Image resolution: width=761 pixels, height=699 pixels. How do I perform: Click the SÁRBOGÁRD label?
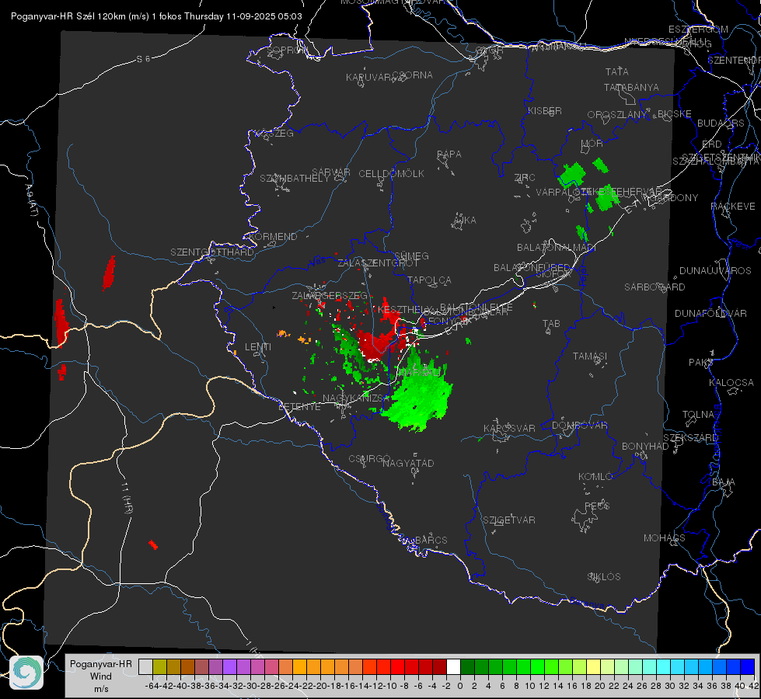tap(655, 287)
